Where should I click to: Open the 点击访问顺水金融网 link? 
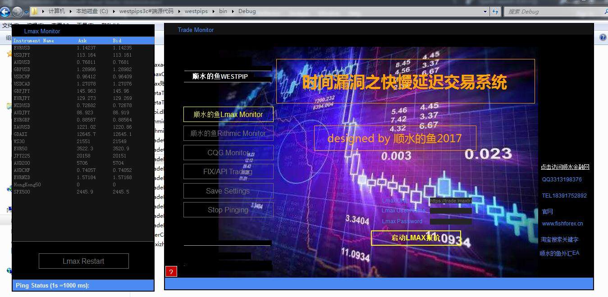(x=565, y=167)
